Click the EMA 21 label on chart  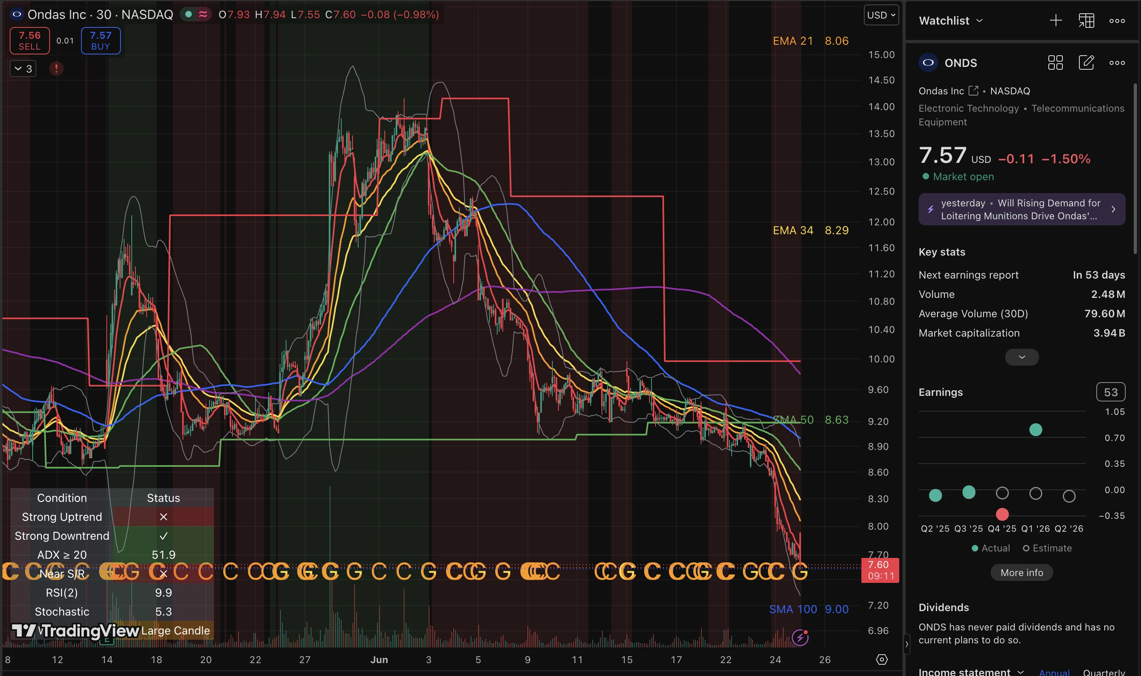[792, 41]
